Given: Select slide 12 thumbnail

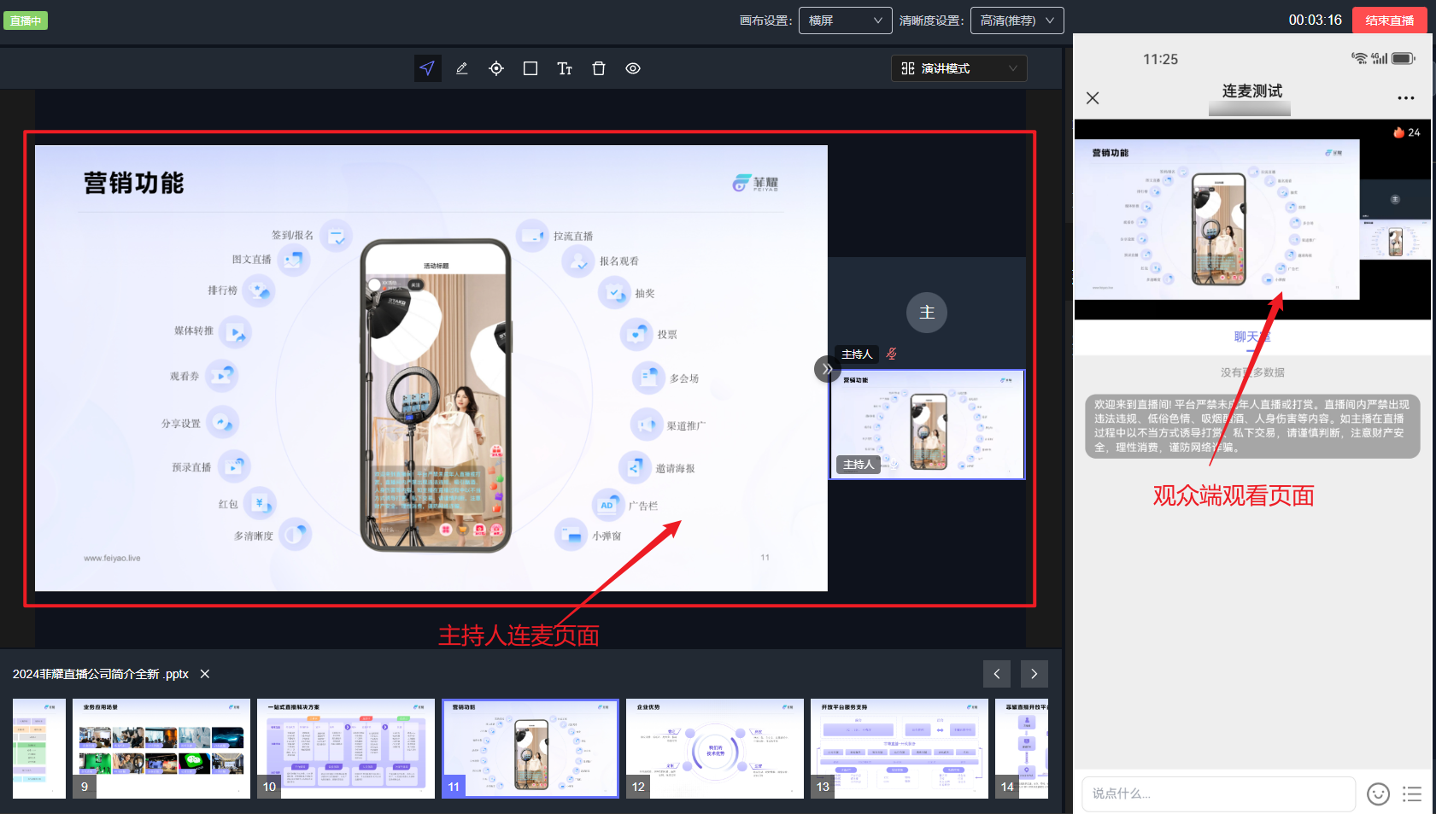Looking at the screenshot, I should click(715, 749).
